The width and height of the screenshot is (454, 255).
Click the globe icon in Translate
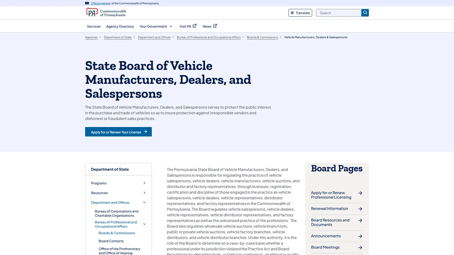pyautogui.click(x=292, y=13)
